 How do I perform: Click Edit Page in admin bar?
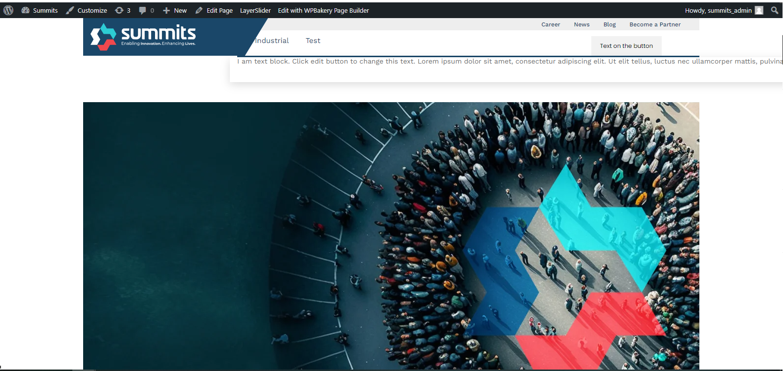point(214,10)
